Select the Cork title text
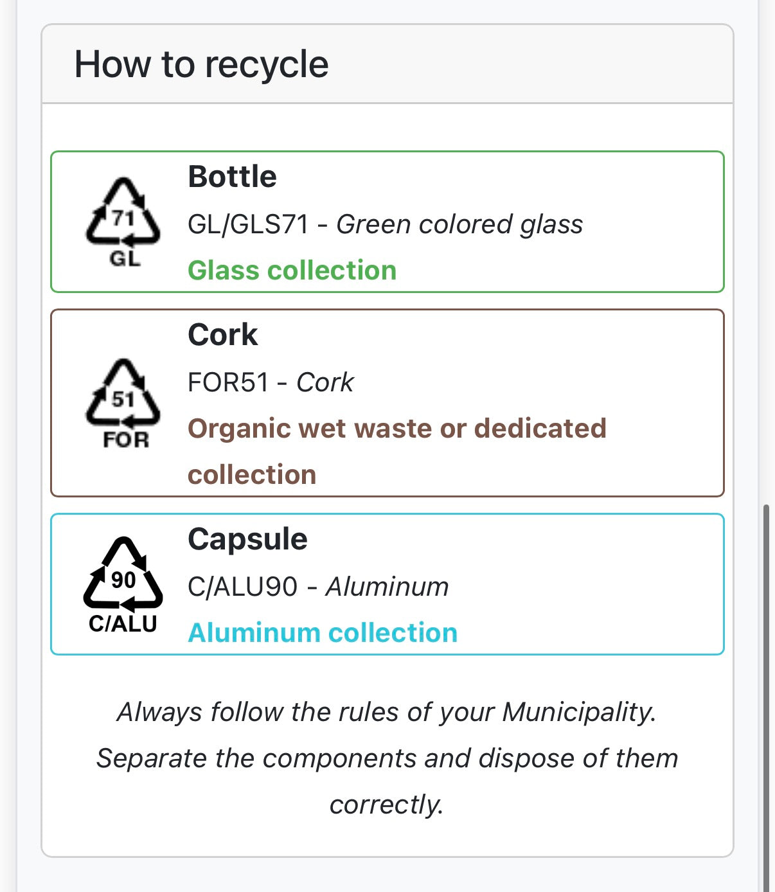This screenshot has height=892, width=775. pos(222,335)
